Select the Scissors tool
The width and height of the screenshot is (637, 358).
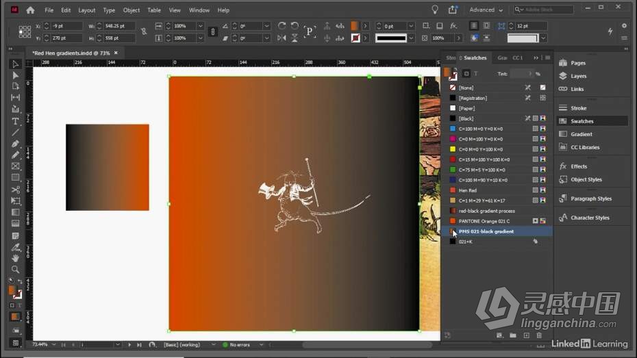(15, 190)
